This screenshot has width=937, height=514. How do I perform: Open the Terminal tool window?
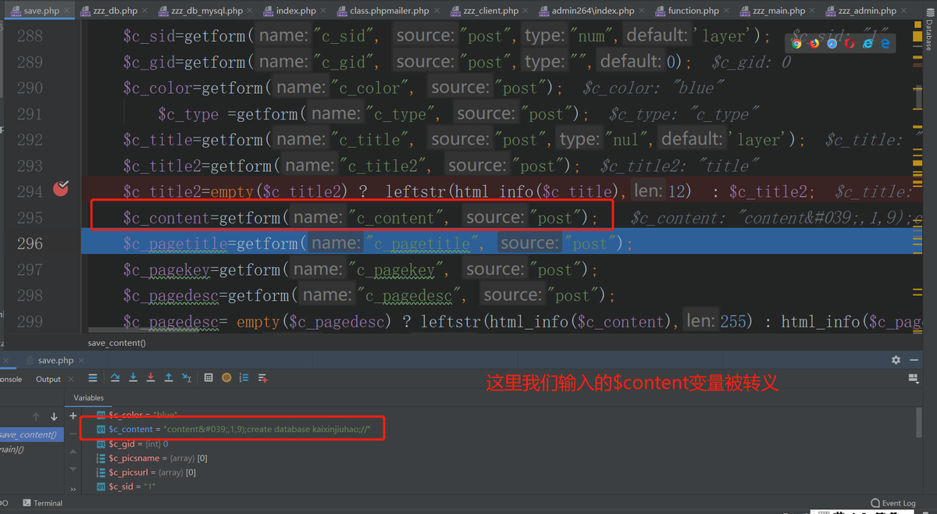(x=42, y=503)
